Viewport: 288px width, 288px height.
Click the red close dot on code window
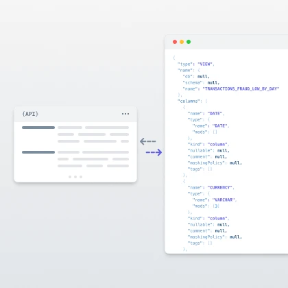click(175, 42)
